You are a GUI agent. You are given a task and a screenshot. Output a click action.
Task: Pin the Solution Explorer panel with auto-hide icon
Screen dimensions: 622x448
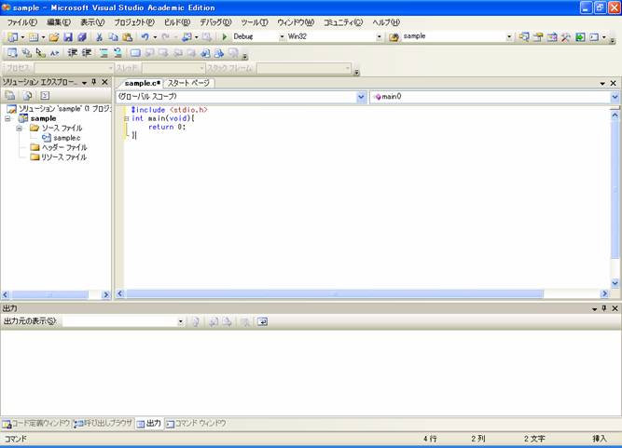click(93, 83)
